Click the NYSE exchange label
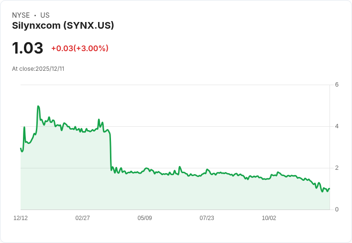 [x=21, y=15]
